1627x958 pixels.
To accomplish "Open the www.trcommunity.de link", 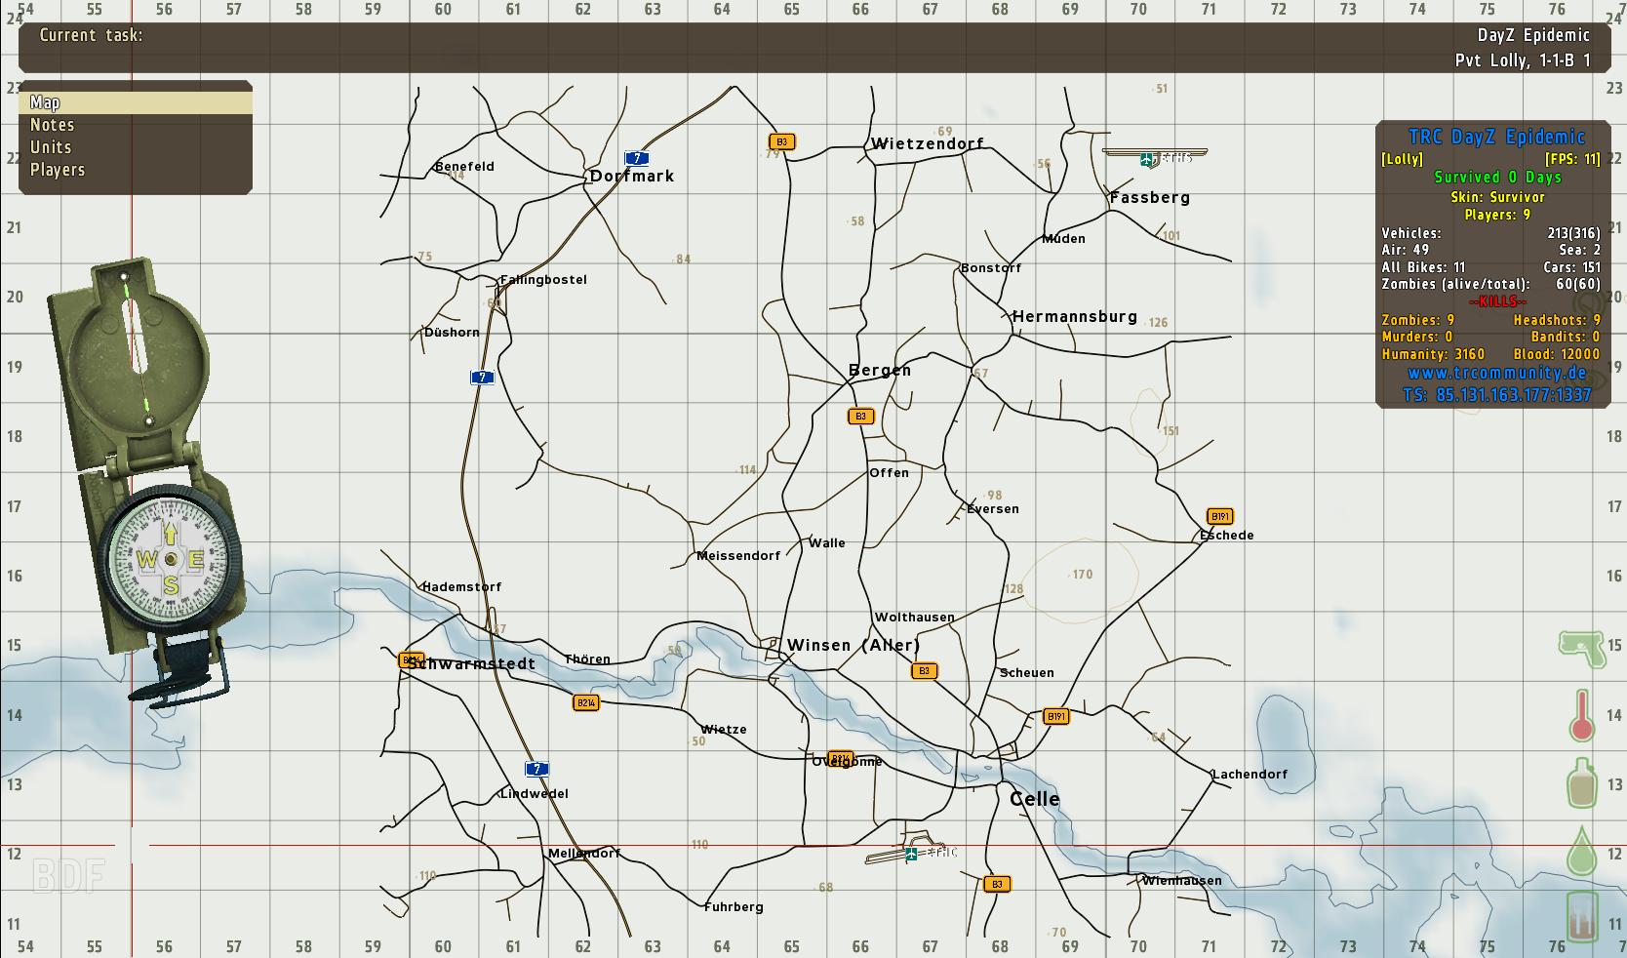I will pyautogui.click(x=1497, y=374).
